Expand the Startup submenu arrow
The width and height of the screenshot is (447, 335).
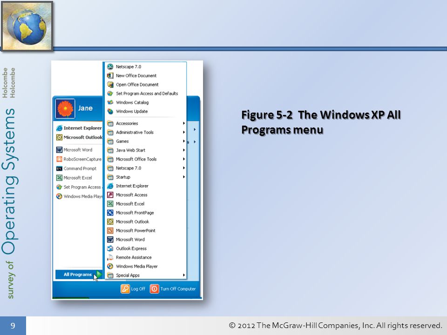point(184,177)
